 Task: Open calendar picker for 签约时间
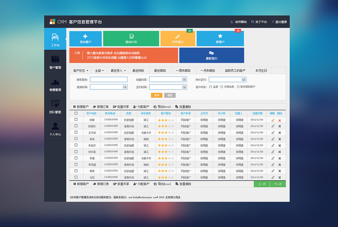point(184,87)
